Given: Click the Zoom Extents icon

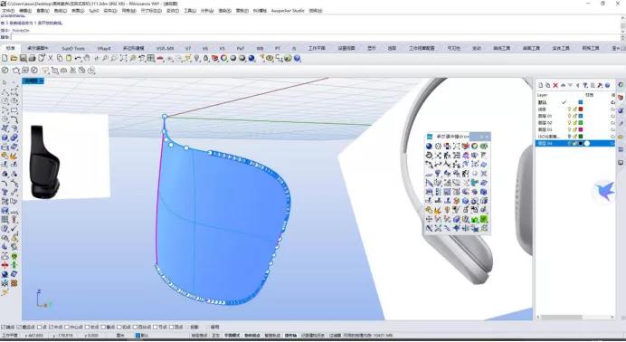Looking at the screenshot, I should 123,58.
